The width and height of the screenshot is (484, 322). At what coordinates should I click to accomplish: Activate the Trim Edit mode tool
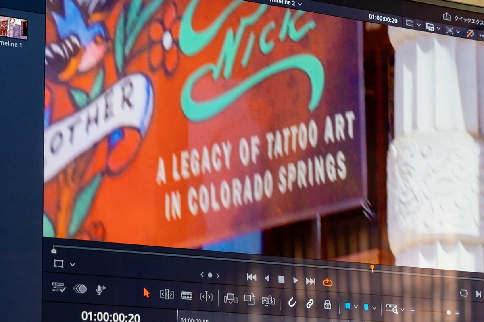click(x=167, y=294)
